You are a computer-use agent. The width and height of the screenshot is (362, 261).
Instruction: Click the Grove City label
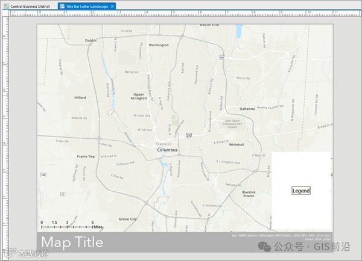coord(127,219)
